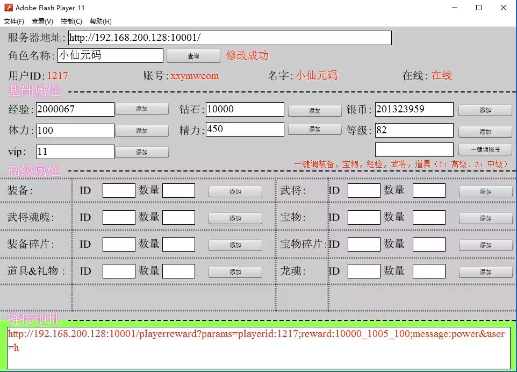Open the 文件(F) menu
517x372 pixels.
(14, 22)
